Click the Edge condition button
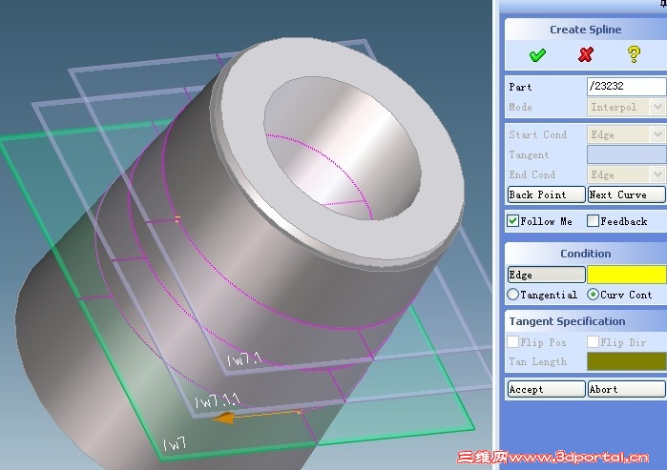This screenshot has height=470, width=667. point(546,275)
